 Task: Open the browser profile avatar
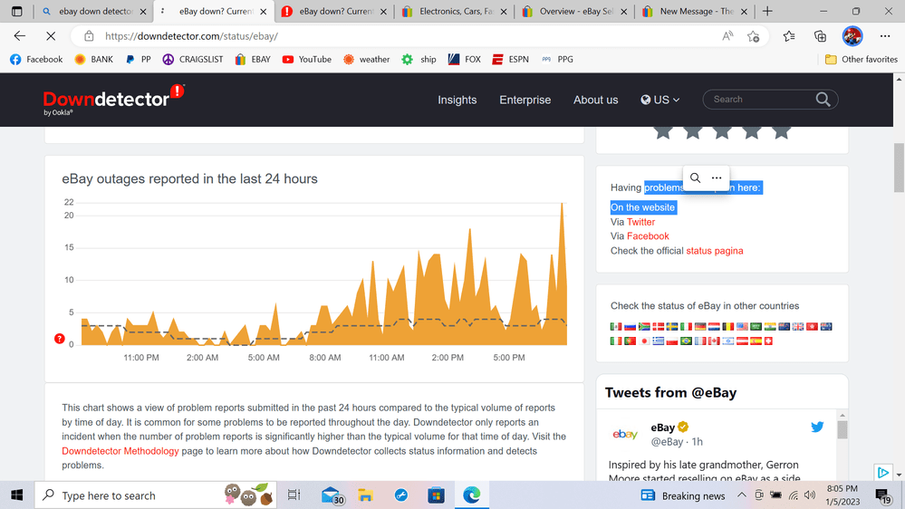point(852,36)
